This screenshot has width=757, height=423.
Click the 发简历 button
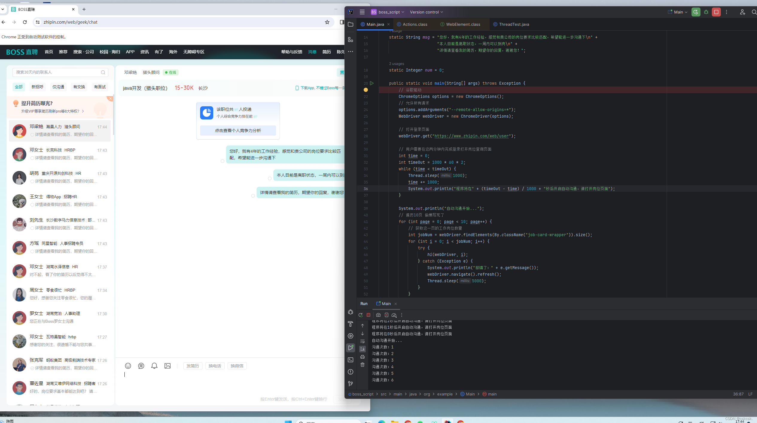pyautogui.click(x=193, y=366)
